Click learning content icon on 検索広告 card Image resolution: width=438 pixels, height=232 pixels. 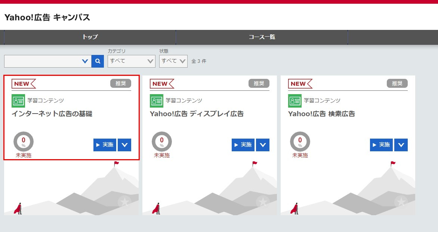tap(295, 100)
